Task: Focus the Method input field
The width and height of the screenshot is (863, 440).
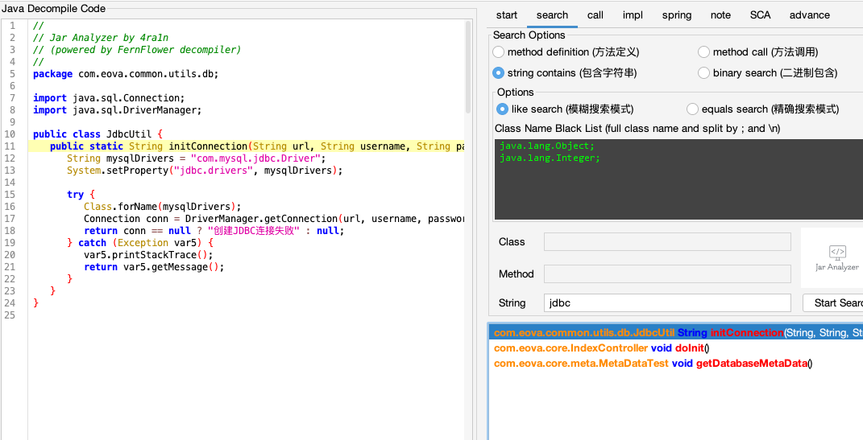Action: (x=667, y=273)
